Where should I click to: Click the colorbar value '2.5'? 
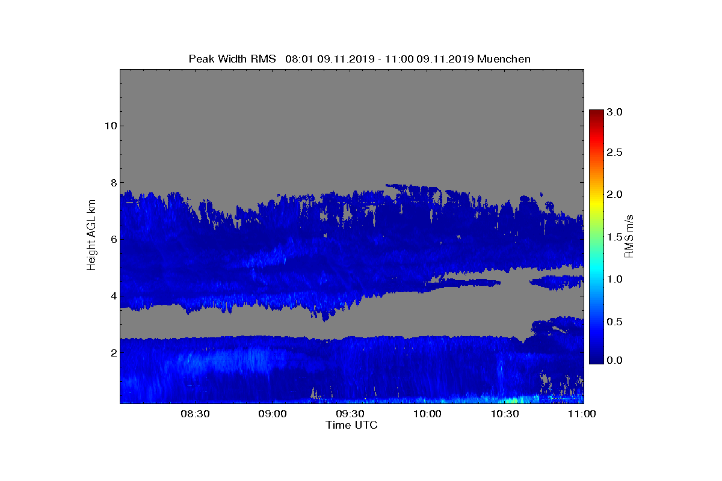pyautogui.click(x=615, y=153)
